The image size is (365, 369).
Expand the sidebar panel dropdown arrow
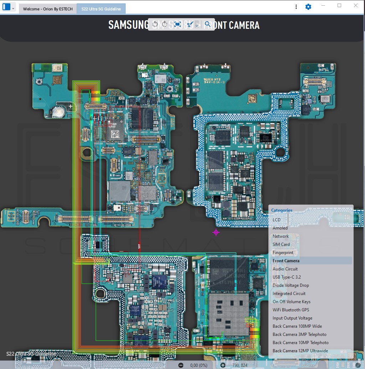click(x=13, y=8)
